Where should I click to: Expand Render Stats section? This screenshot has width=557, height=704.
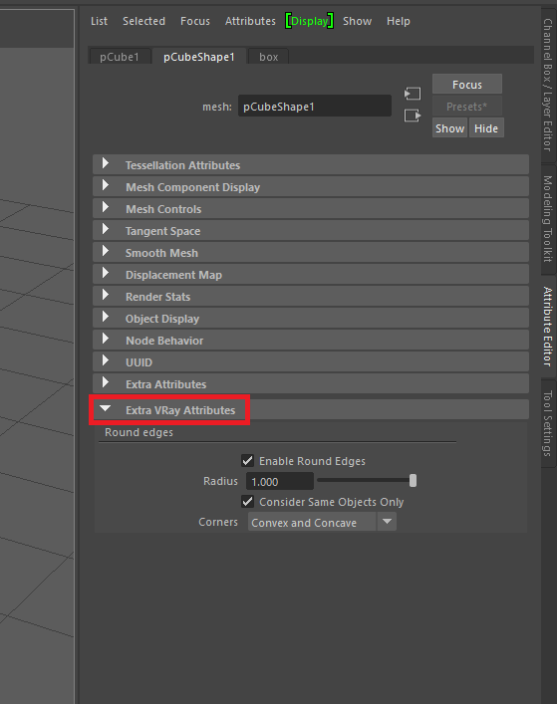pos(311,297)
